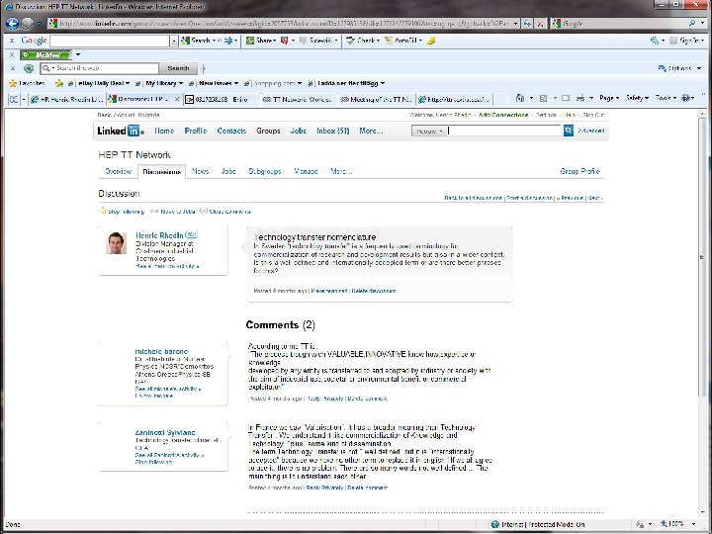Select the Manage group tab
Viewport: 712px width, 534px height.
tap(306, 172)
